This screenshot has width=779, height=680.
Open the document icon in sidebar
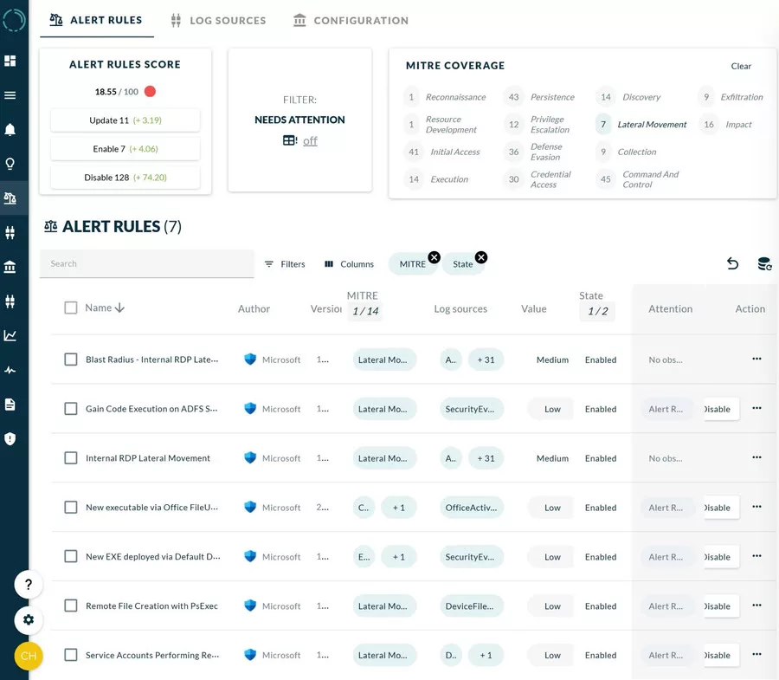point(10,405)
